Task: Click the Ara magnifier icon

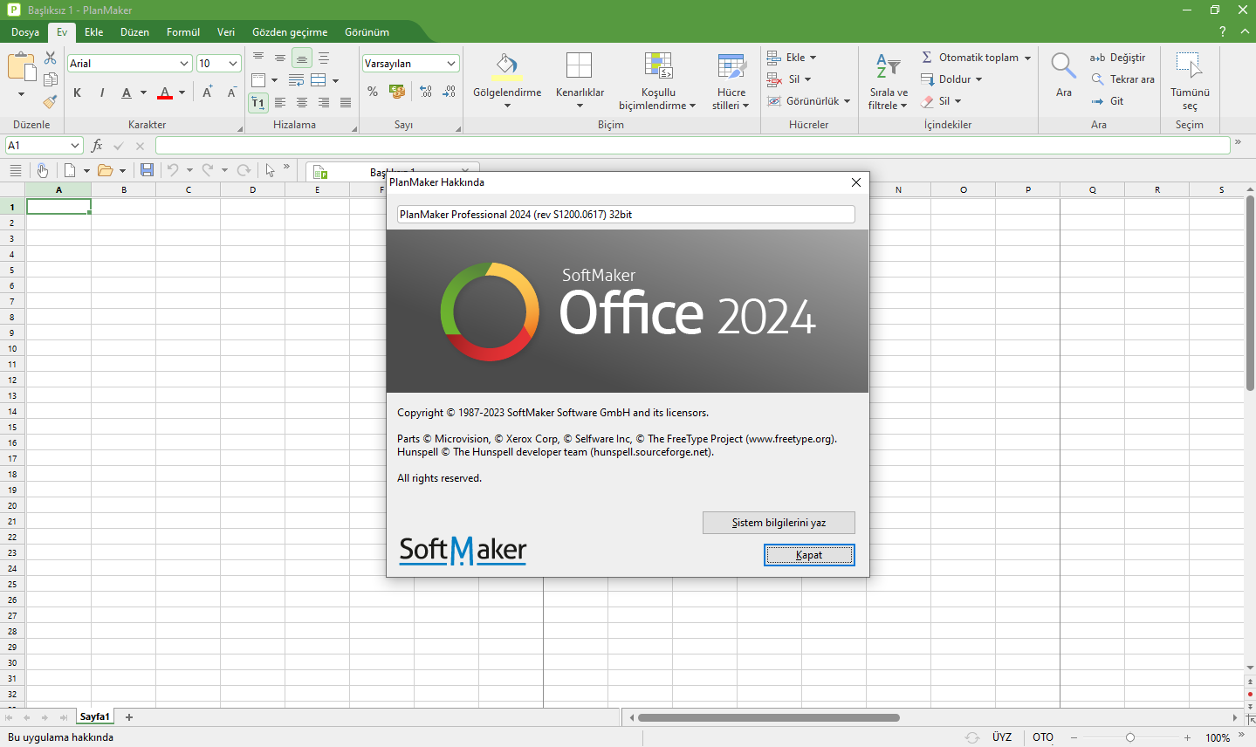Action: click(1063, 66)
